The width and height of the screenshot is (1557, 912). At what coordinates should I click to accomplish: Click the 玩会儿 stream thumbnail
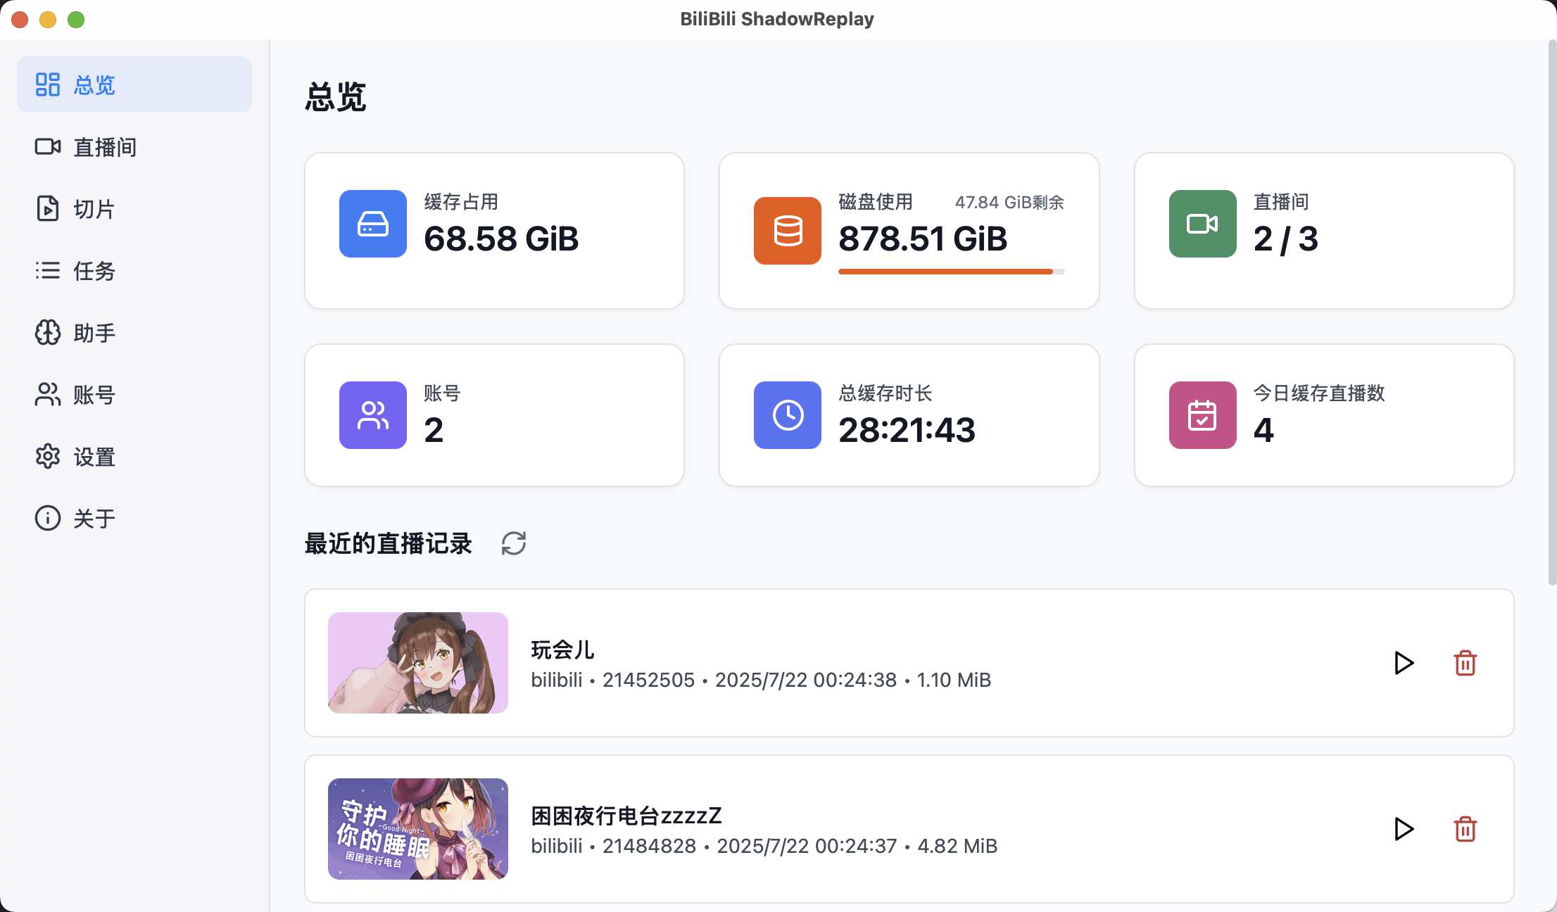(417, 662)
